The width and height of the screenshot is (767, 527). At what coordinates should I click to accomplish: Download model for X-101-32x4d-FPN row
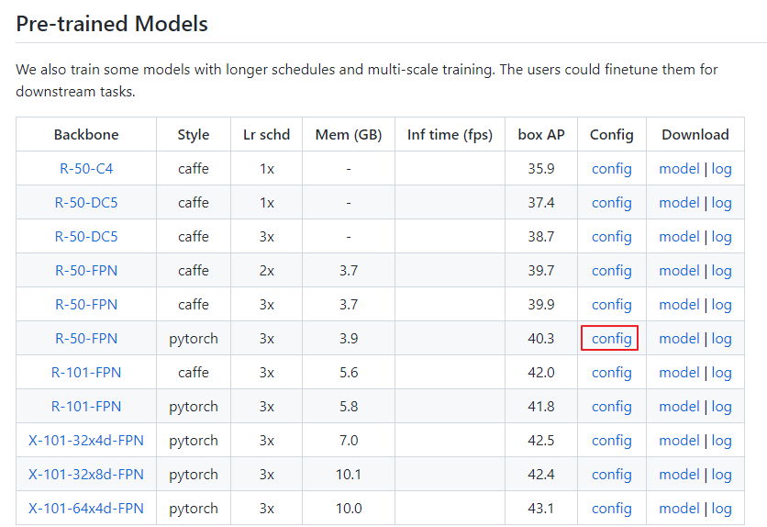679,441
